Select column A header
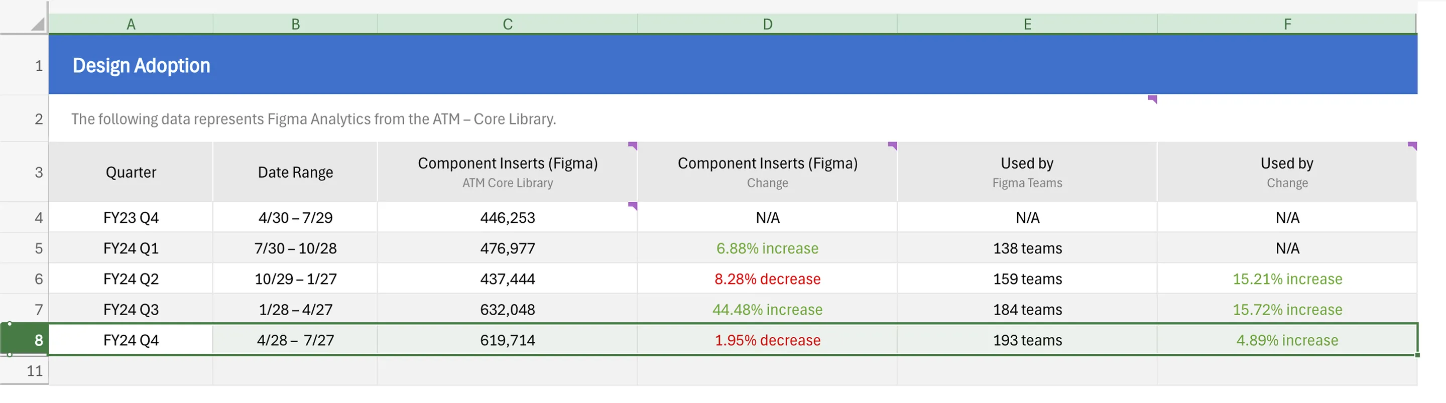1446x403 pixels. coord(131,24)
